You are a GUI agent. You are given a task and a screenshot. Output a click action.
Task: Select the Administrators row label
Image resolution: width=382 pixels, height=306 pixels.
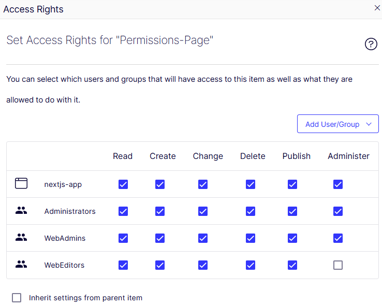70,211
